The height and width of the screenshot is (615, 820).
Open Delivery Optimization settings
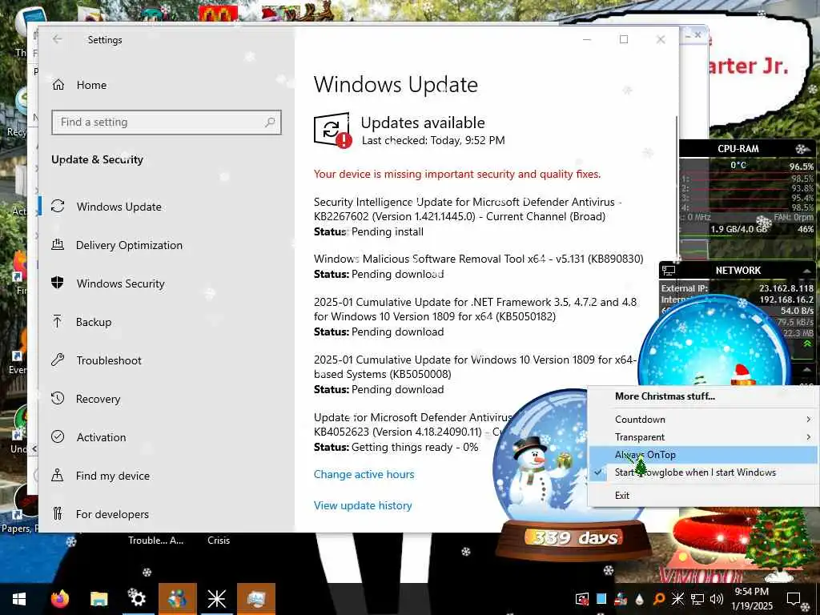click(x=129, y=245)
